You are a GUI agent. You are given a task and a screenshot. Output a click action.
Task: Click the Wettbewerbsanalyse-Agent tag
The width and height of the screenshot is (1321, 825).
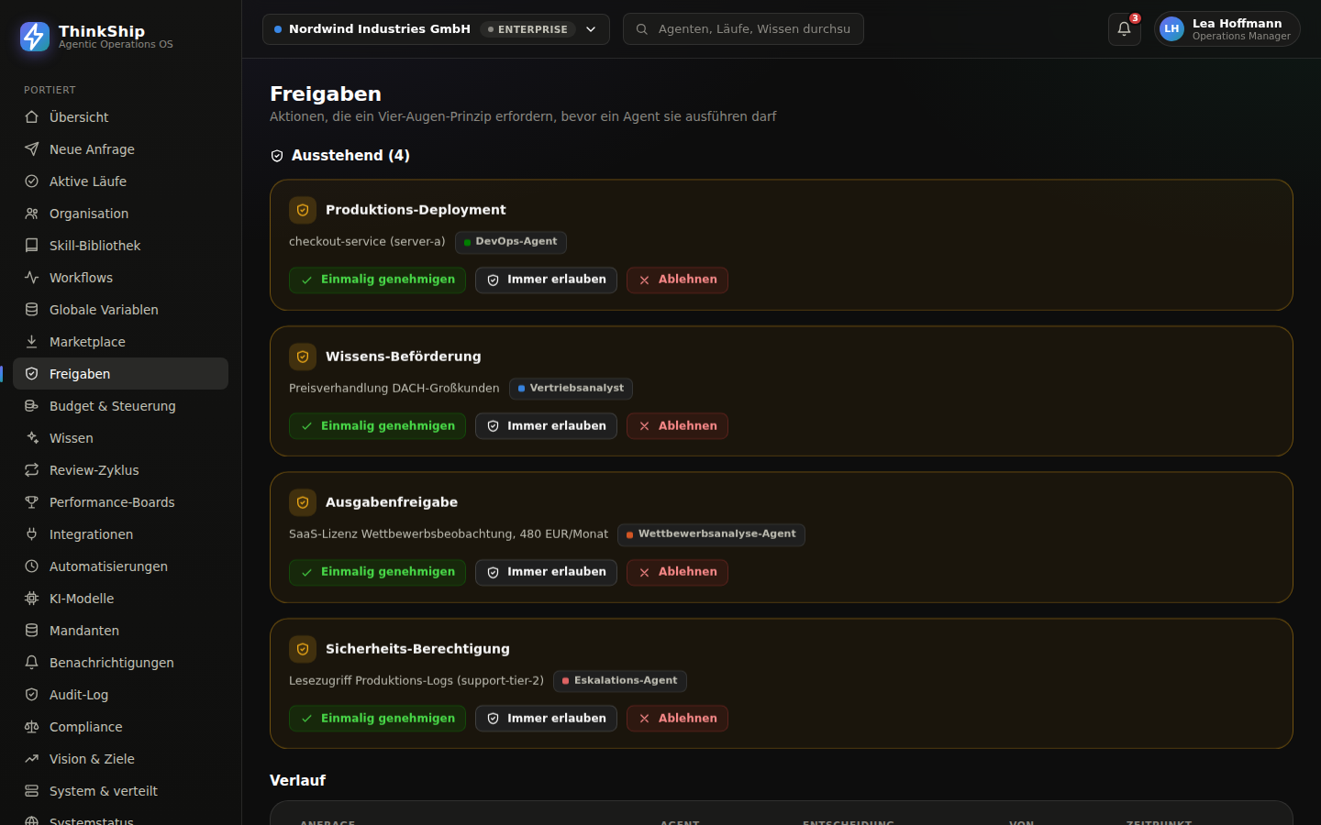pyautogui.click(x=711, y=534)
